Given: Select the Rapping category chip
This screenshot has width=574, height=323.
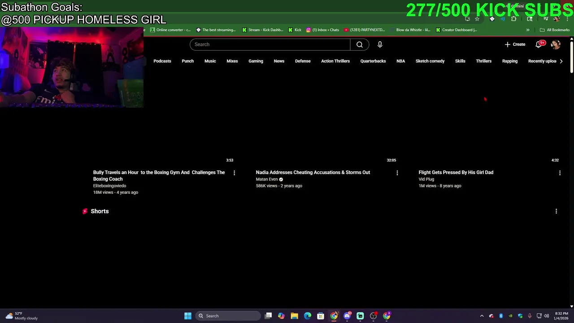Looking at the screenshot, I should (x=509, y=61).
